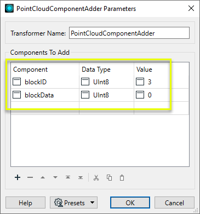
Task: Open value editor icon beside value 3
Action: click(140, 82)
